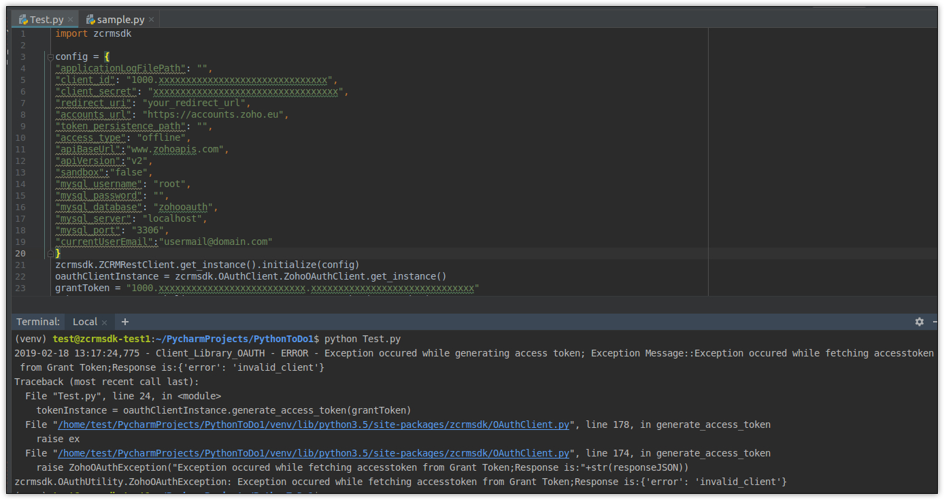Click the "client_secret" key
Viewport: 944px width, 500px height.
[x=96, y=92]
